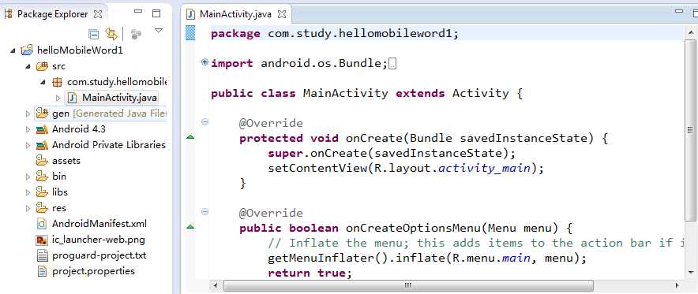The width and height of the screenshot is (698, 294).
Task: Expand the folded import statements
Action: click(x=205, y=62)
